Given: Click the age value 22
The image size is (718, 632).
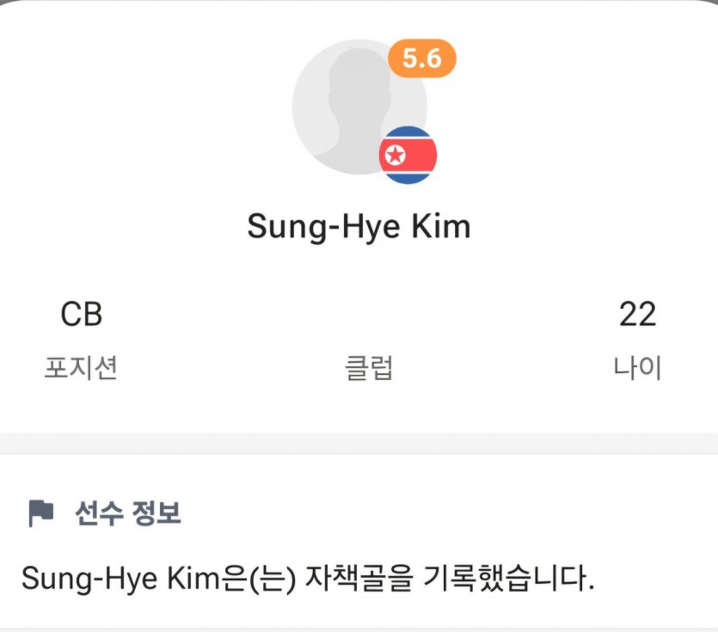Looking at the screenshot, I should click(x=638, y=315).
